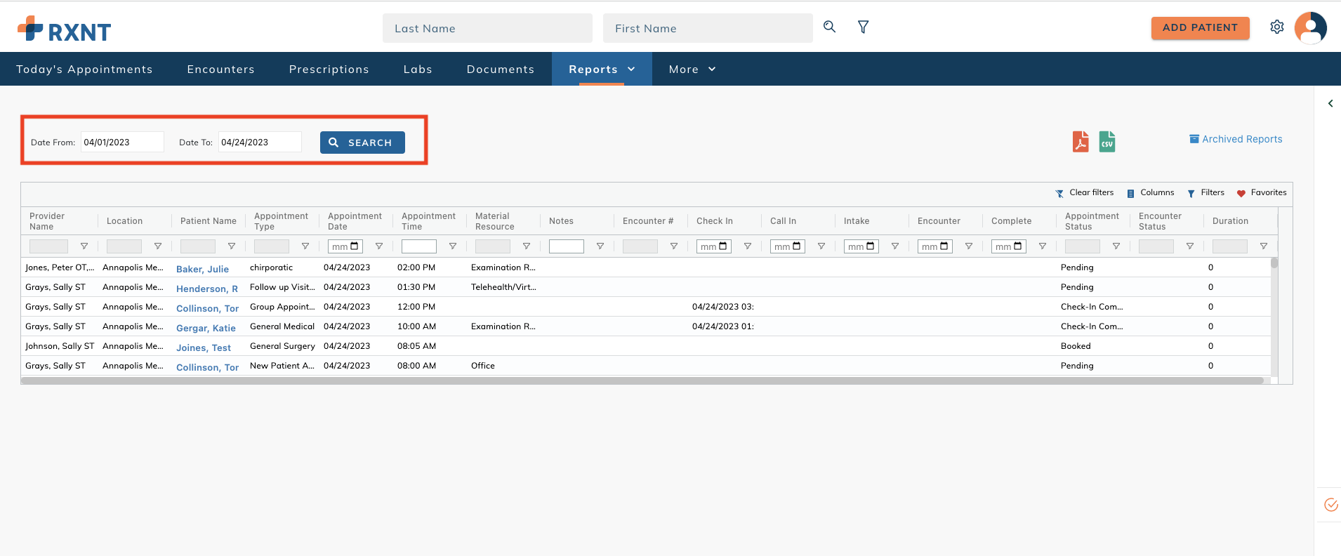1341x556 pixels.
Task: Click the Date From field
Action: pos(122,142)
